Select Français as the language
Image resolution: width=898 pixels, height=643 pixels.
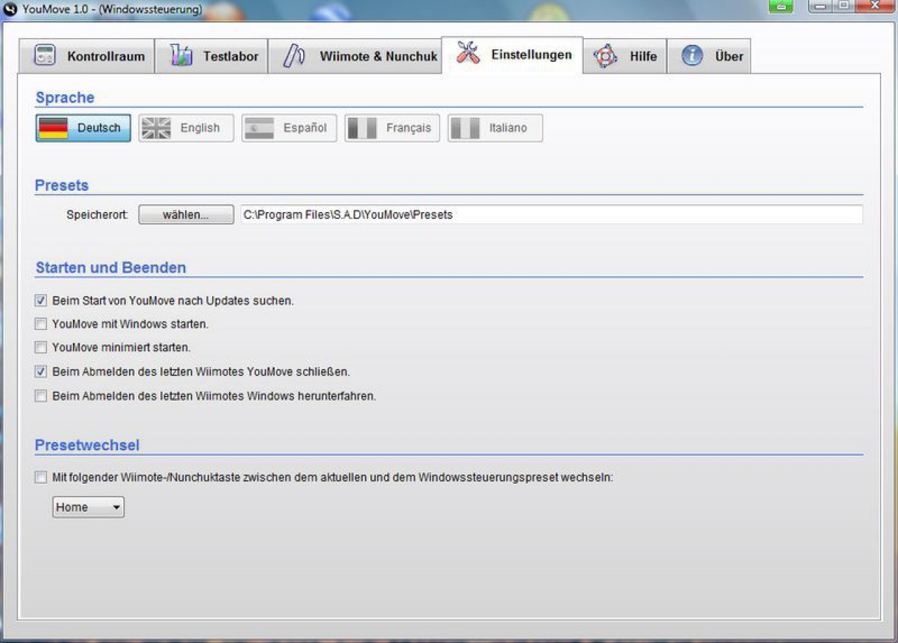(392, 128)
